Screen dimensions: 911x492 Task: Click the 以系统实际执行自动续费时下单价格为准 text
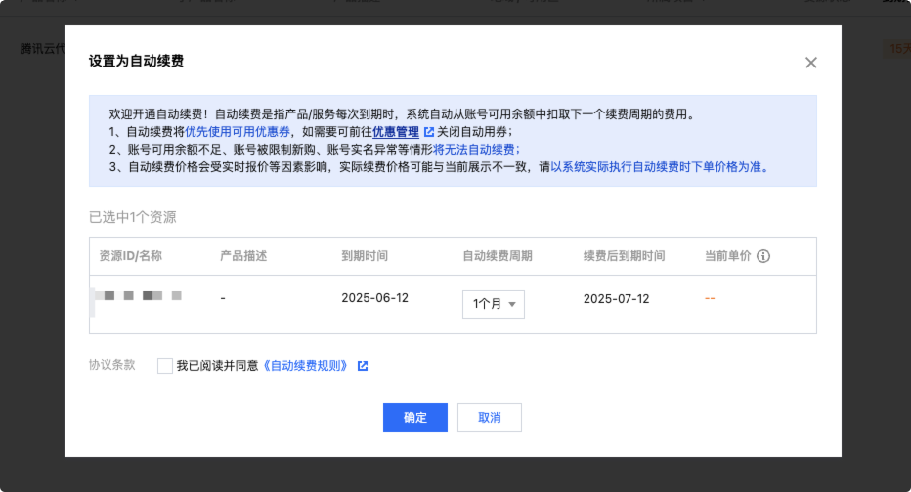659,167
